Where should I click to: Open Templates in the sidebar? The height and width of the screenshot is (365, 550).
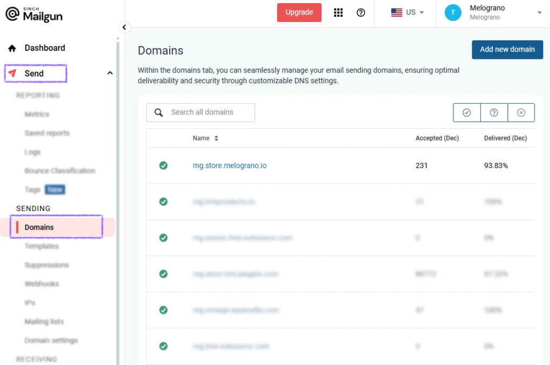41,246
